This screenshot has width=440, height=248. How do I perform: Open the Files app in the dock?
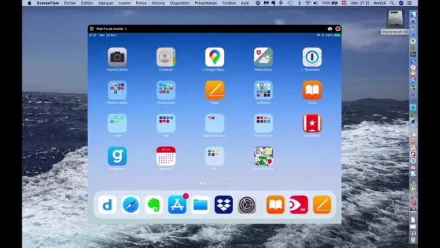click(200, 205)
